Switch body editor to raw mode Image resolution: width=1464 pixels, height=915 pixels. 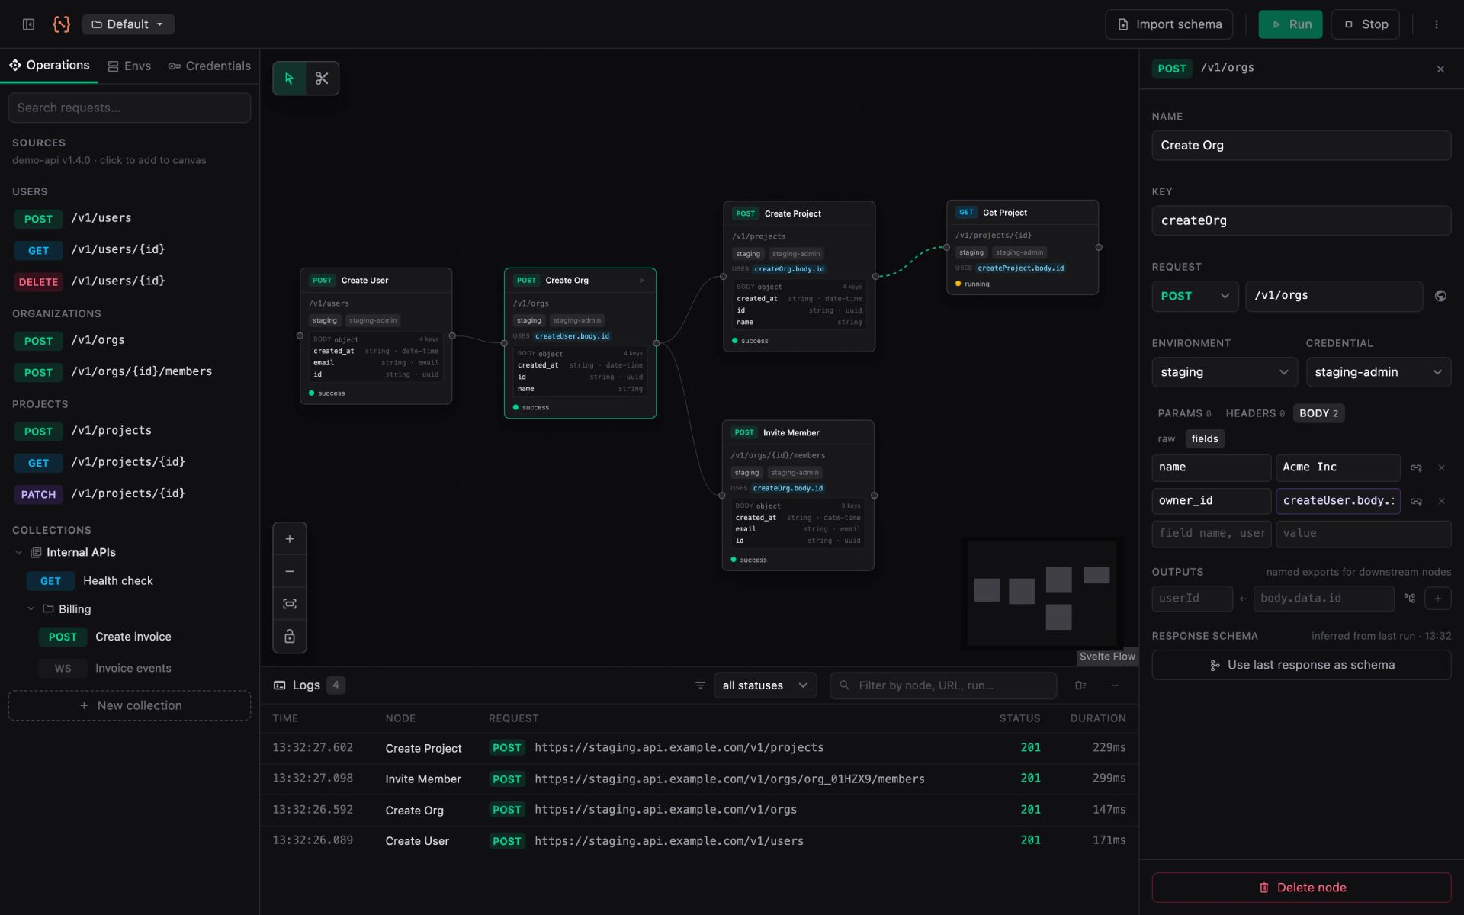[1167, 439]
